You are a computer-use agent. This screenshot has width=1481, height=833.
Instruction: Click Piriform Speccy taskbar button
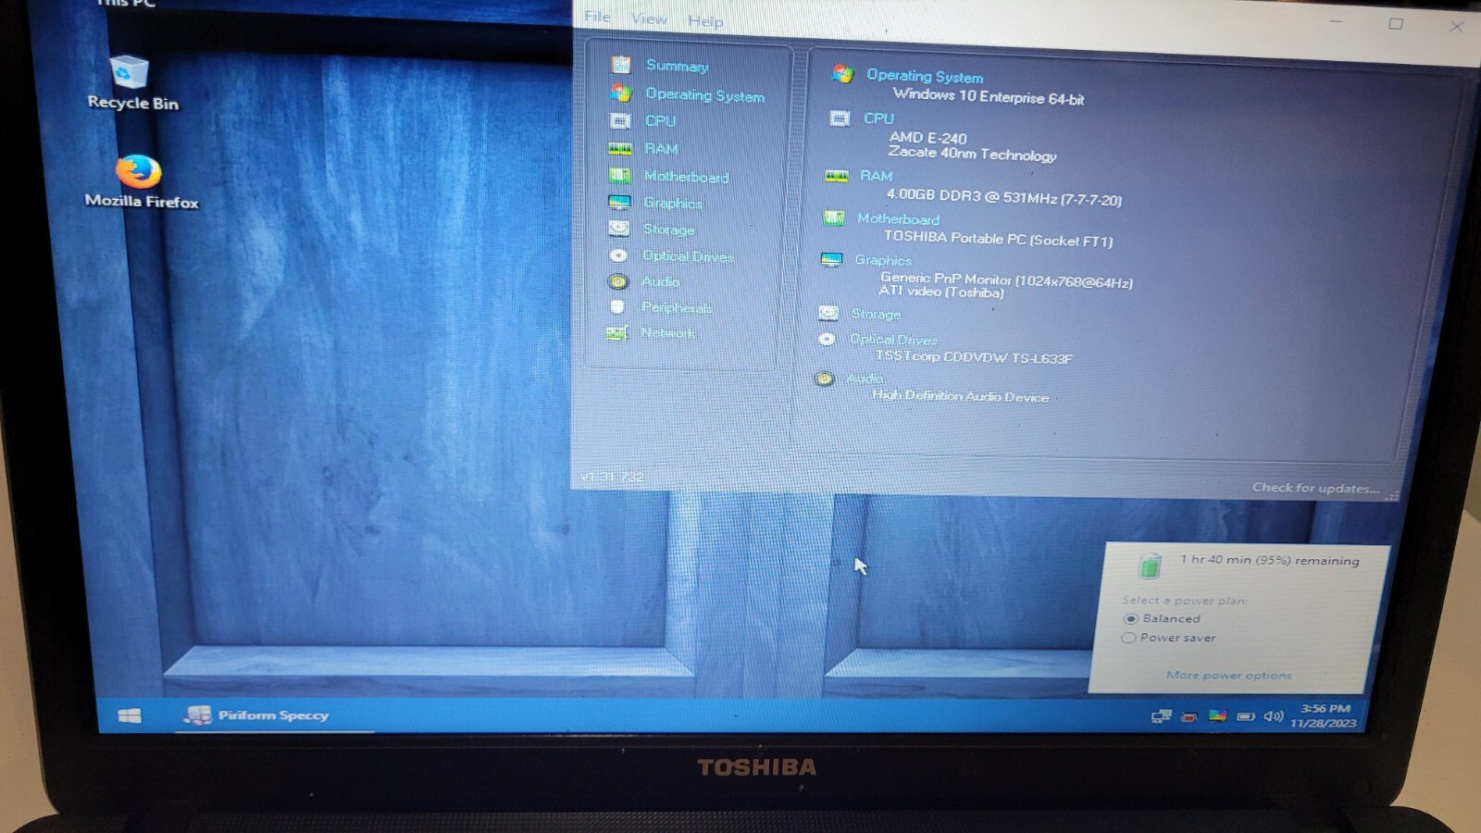(274, 715)
